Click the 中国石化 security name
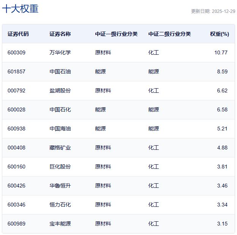 click(60, 110)
